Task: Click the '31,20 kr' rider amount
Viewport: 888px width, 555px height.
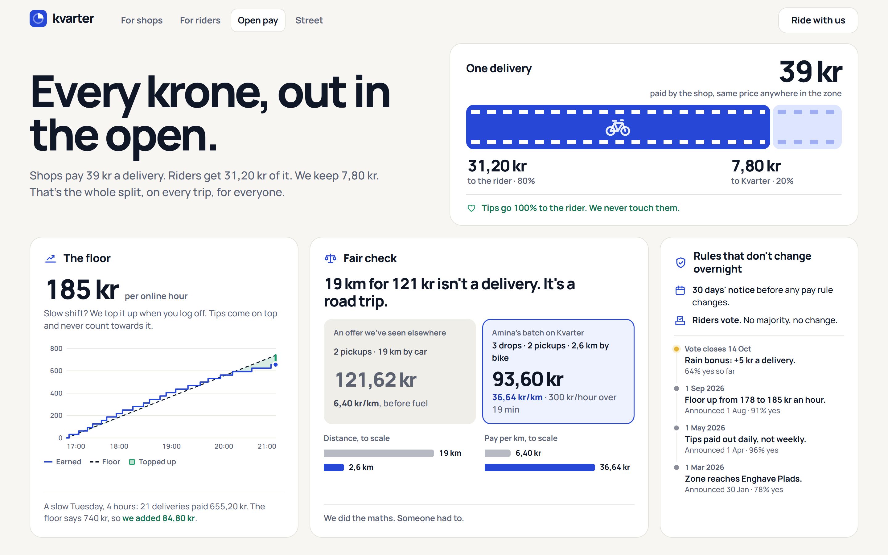Action: coord(497,166)
